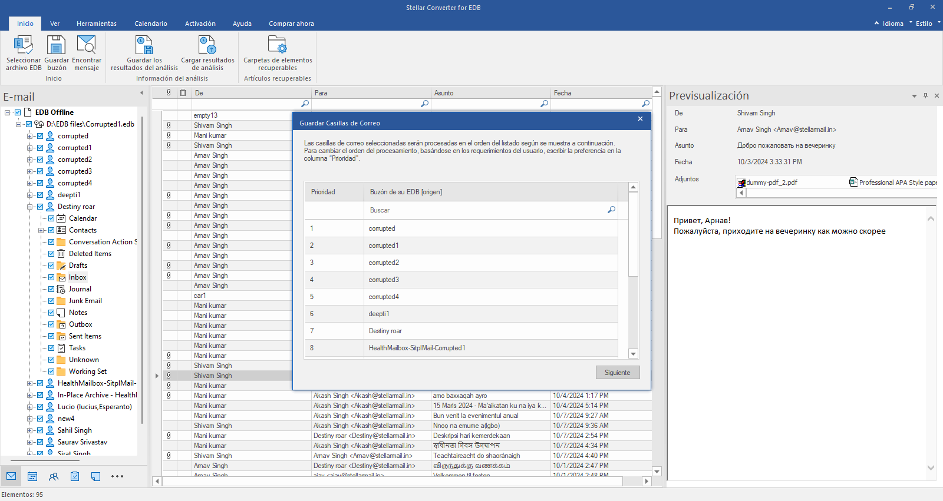Select the Deleted Items folder
Image resolution: width=943 pixels, height=501 pixels.
tap(90, 254)
